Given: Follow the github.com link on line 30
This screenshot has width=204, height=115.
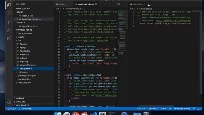Looking at the screenshot, I should (x=106, y=95).
